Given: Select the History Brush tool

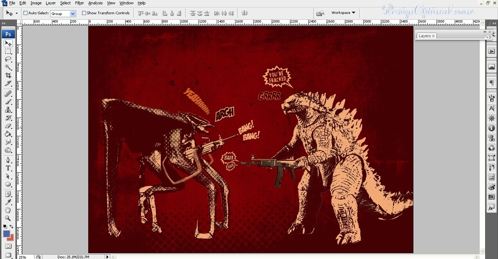Looking at the screenshot, I should (8, 118).
